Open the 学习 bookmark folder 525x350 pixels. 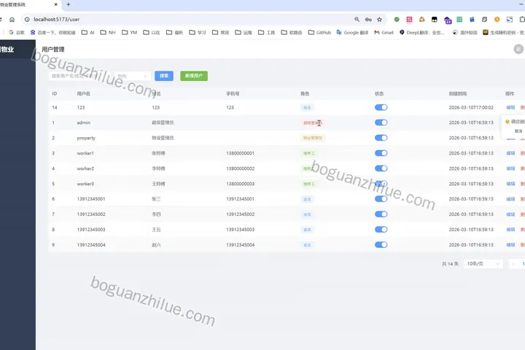pyautogui.click(x=198, y=33)
